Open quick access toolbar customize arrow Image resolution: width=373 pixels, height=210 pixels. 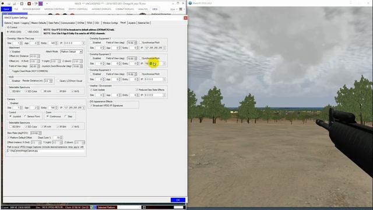pos(47,3)
